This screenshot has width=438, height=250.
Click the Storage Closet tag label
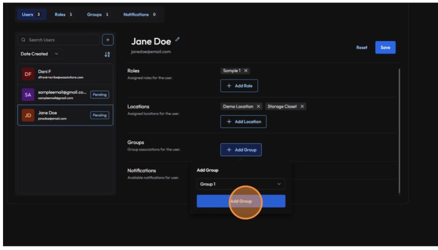pyautogui.click(x=282, y=106)
